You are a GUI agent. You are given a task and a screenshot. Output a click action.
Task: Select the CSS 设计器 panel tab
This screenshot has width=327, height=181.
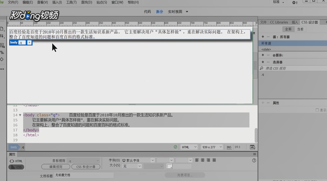click(x=310, y=22)
